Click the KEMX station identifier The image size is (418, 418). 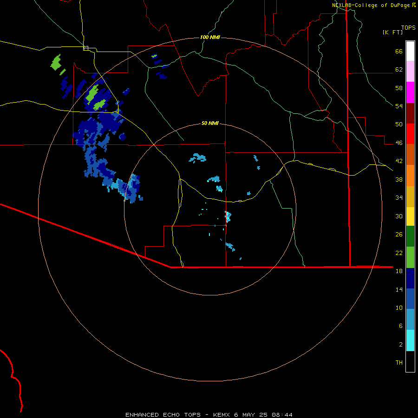coord(221,415)
